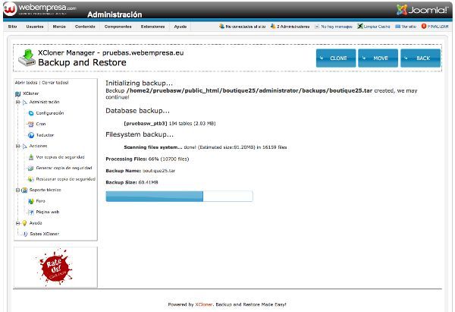Click the Traductor globe icon

(x=31, y=135)
